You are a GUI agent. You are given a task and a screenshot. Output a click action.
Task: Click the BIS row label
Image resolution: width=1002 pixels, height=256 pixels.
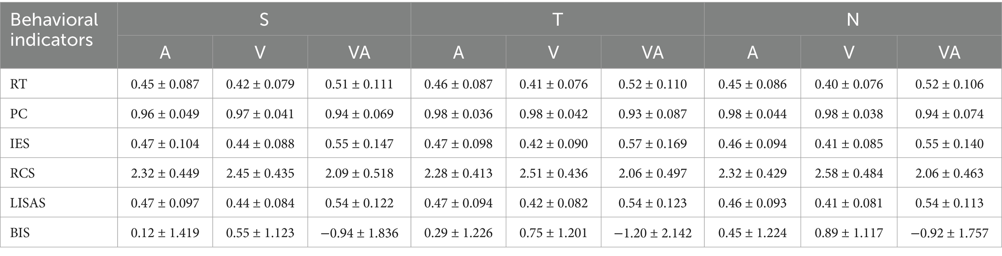pyautogui.click(x=20, y=233)
